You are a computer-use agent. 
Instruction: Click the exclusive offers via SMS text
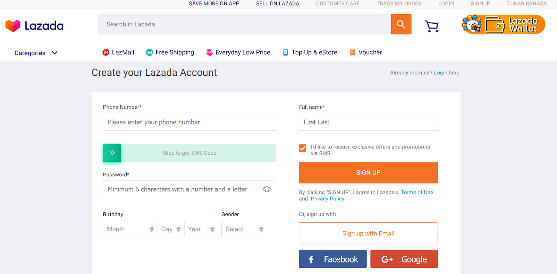click(x=370, y=150)
